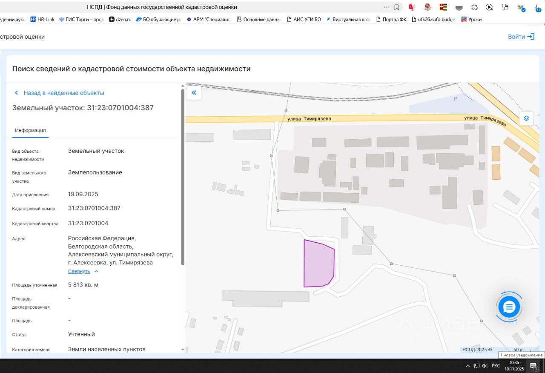Click the heading Земельный участок: 31:23:0701004:387

click(x=83, y=108)
